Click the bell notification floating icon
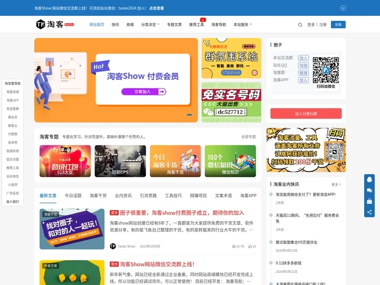The height and width of the screenshot is (285, 380). 369,179
